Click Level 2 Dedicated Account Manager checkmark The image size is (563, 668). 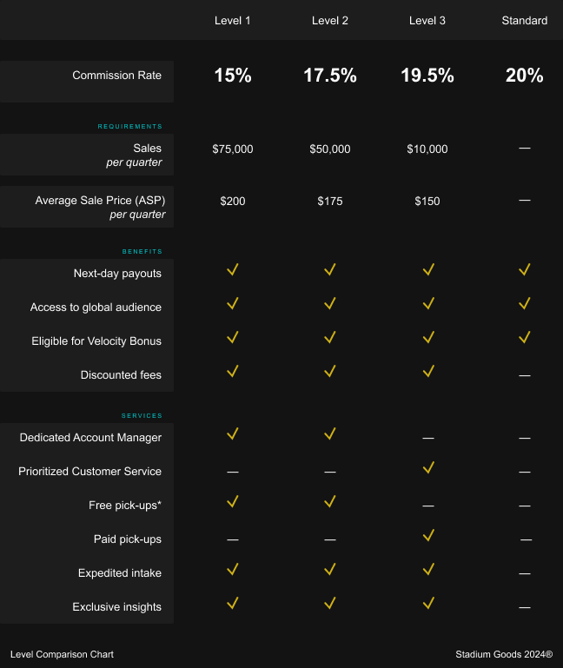coord(330,434)
